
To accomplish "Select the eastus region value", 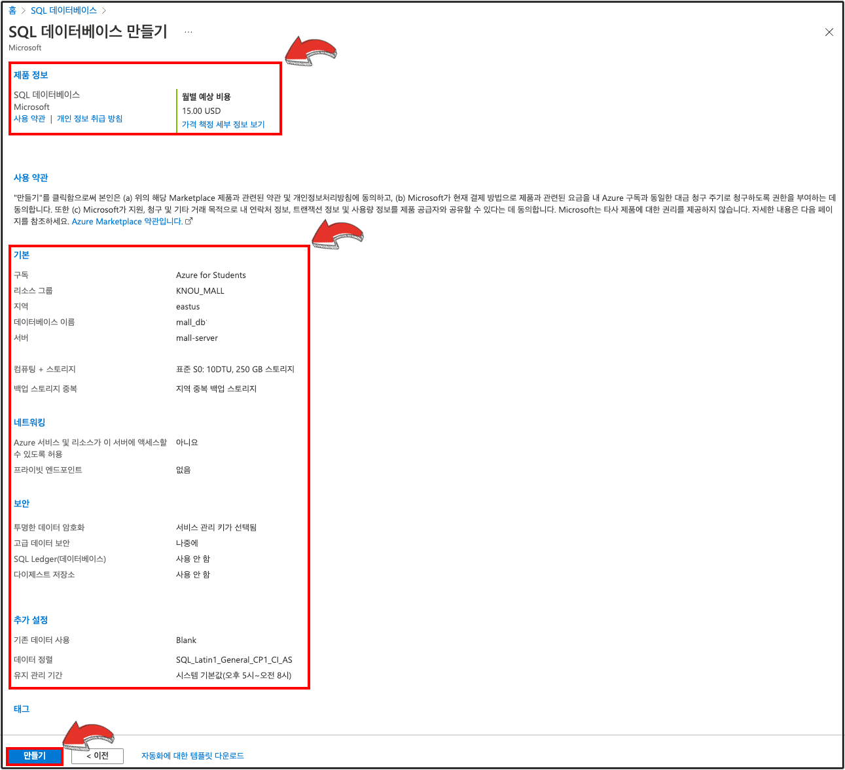I will coord(188,307).
